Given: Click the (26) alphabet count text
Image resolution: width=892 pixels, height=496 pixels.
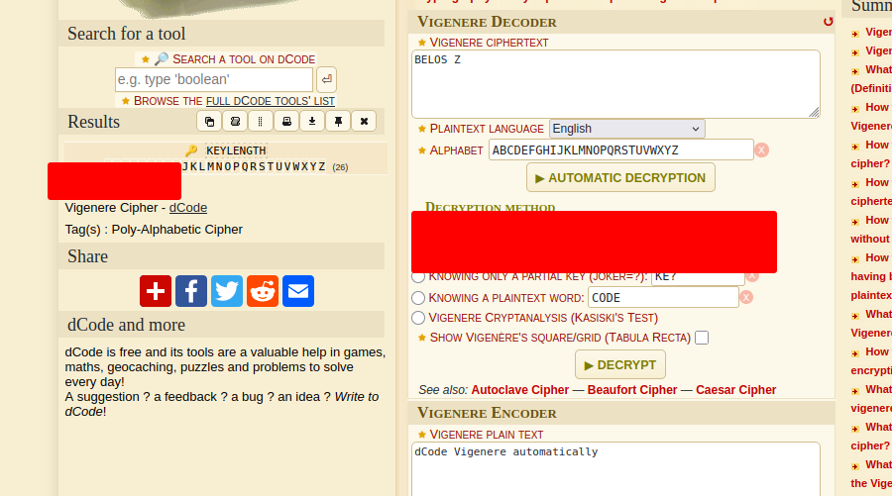Looking at the screenshot, I should coord(340,167).
